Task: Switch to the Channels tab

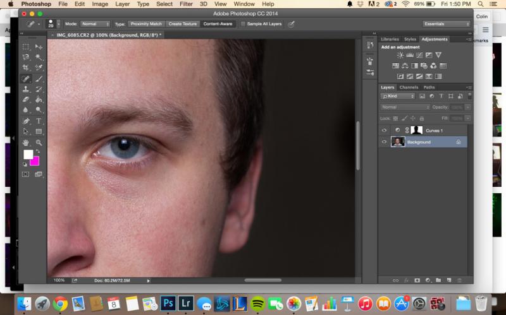Action: 409,87
